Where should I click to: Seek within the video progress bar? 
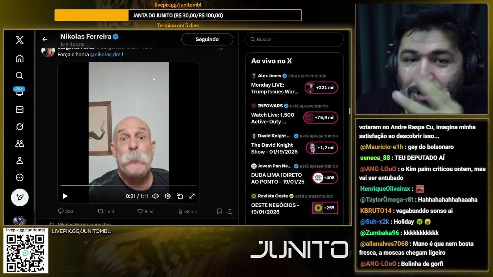pyautogui.click(x=129, y=186)
